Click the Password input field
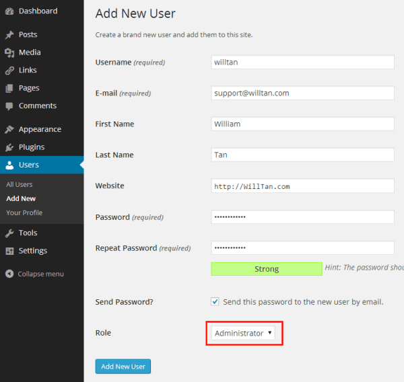The image size is (404, 382). pos(302,217)
